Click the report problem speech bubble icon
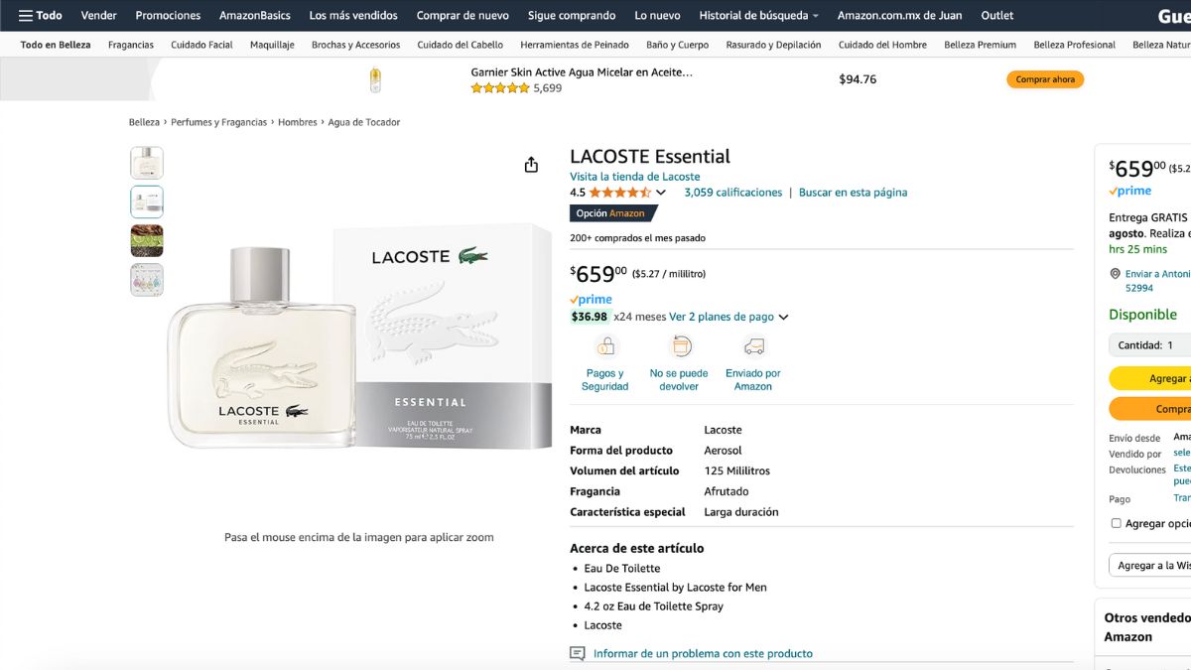This screenshot has width=1191, height=670. click(x=578, y=653)
